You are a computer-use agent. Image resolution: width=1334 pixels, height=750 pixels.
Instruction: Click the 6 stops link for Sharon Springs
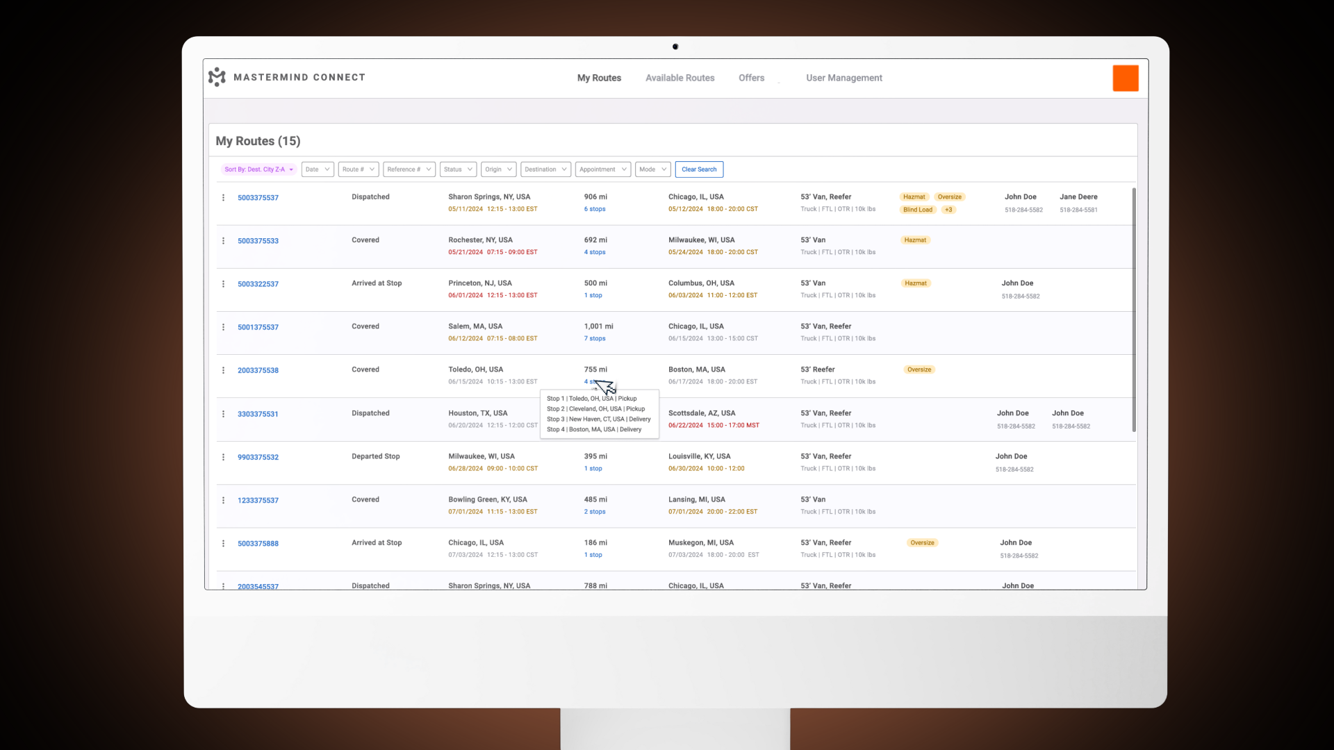(595, 209)
